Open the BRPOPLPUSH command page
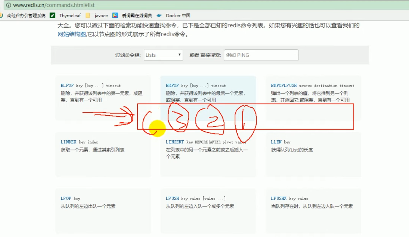 click(284, 85)
